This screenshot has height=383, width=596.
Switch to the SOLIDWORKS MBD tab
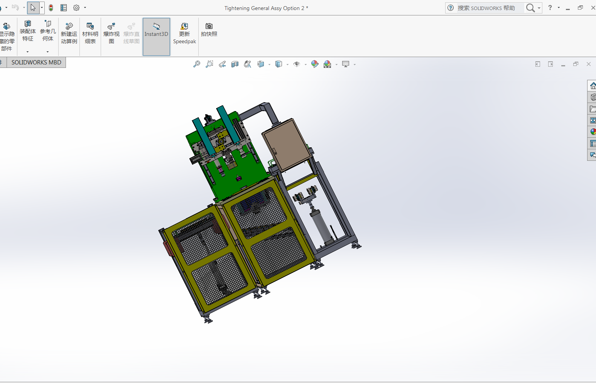[x=36, y=62]
